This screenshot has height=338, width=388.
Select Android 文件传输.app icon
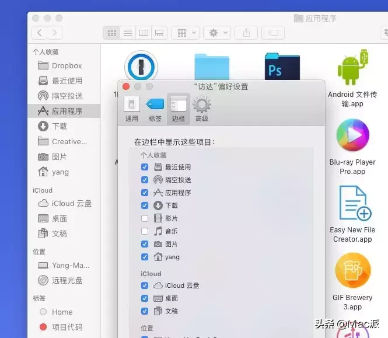352,68
